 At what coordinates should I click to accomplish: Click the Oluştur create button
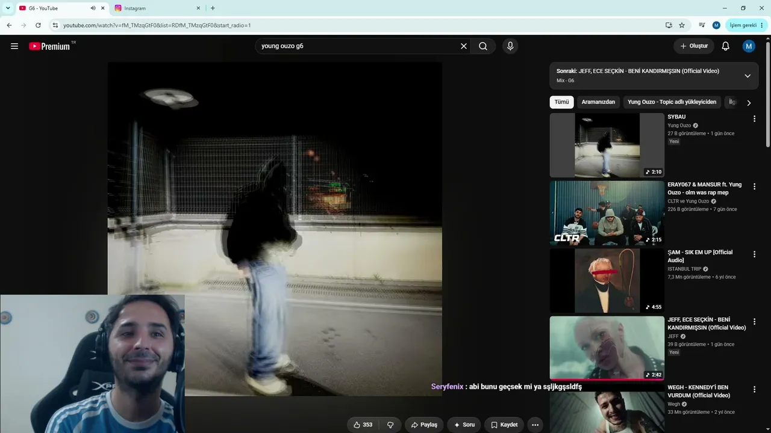pyautogui.click(x=694, y=46)
